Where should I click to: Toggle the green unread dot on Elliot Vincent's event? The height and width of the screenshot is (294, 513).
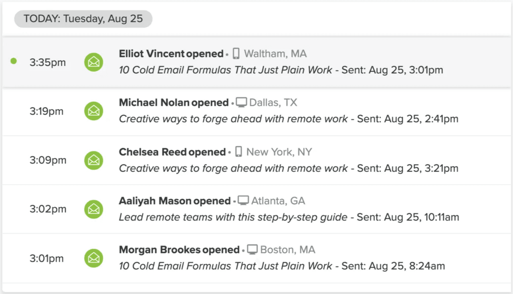pyautogui.click(x=14, y=61)
